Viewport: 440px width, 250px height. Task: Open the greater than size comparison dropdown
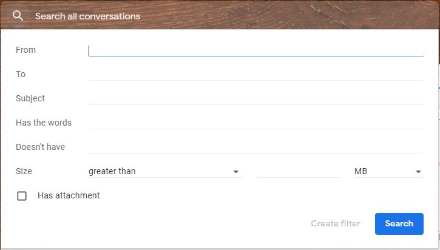coord(165,172)
